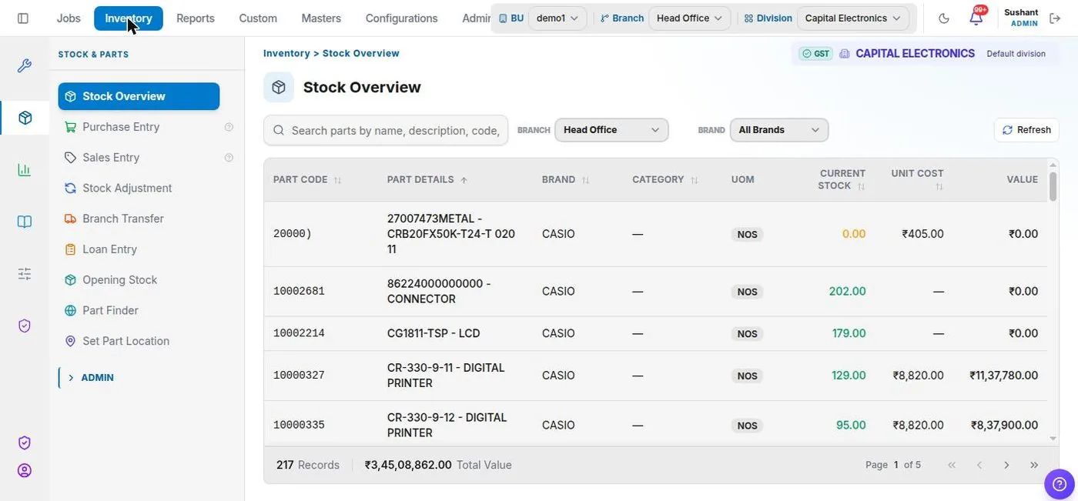
Task: Toggle dark mode moon icon
Action: 945,18
